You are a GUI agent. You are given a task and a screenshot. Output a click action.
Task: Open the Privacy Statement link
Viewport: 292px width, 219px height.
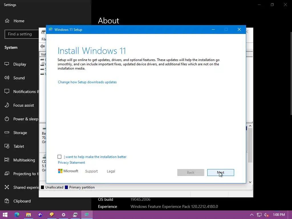point(71,163)
